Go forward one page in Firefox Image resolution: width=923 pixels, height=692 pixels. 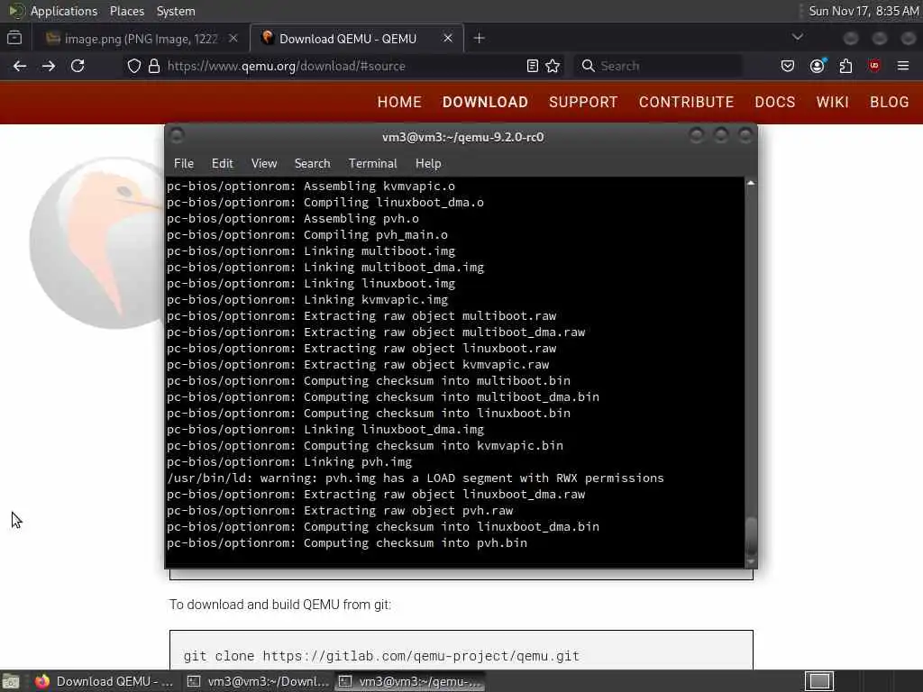[49, 66]
